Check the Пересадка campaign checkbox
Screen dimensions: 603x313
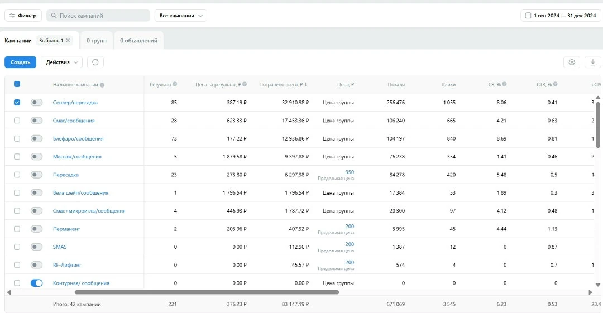17,175
